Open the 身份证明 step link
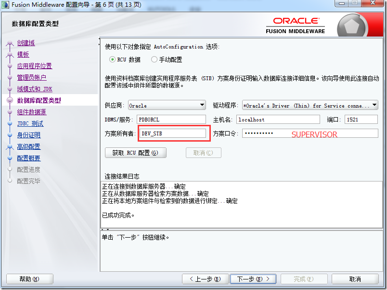 click(29, 135)
